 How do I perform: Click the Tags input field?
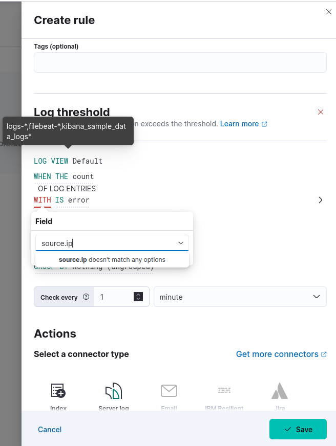(180, 62)
